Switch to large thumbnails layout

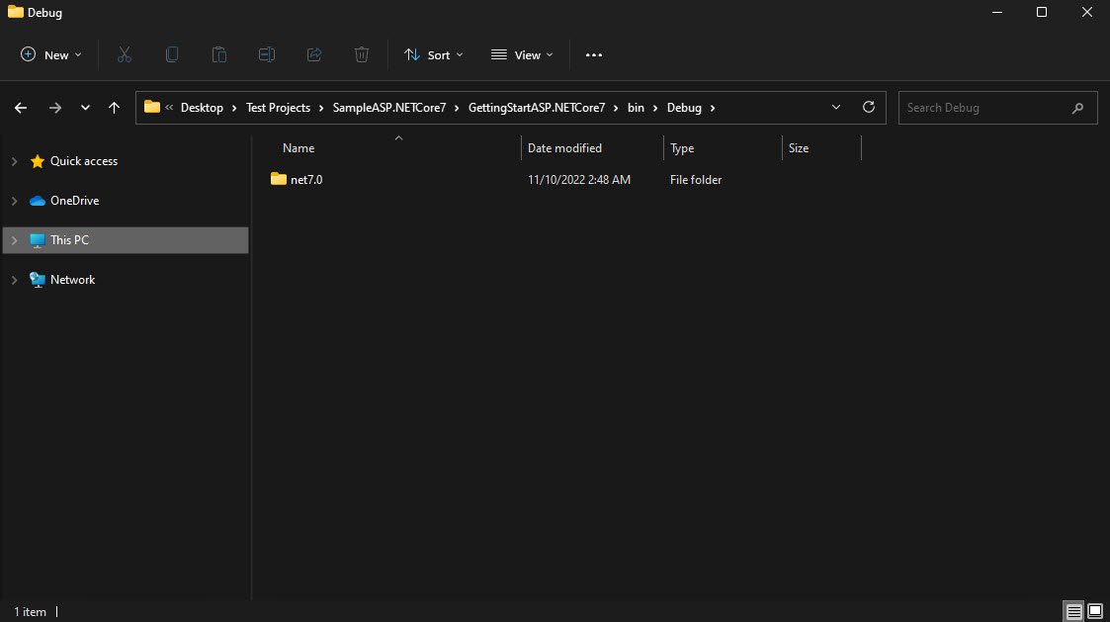point(1095,611)
